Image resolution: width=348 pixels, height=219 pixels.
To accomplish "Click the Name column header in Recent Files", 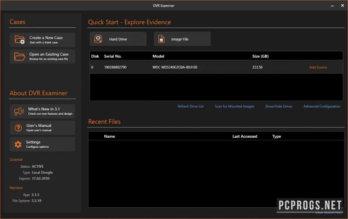I will click(x=110, y=136).
